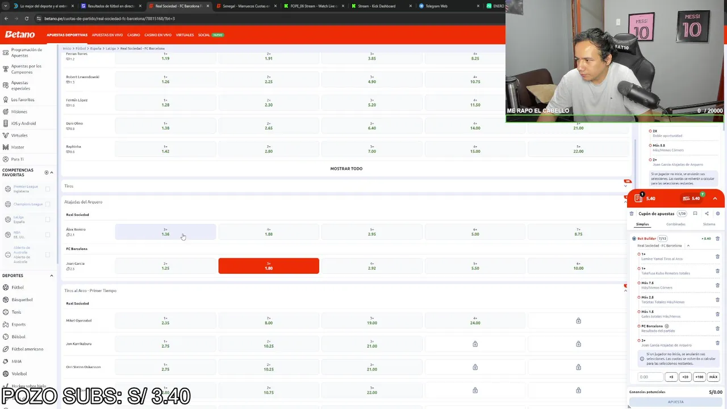Viewport: 727px width, 409px height.
Task: Click the Betano logo
Action: tap(20, 35)
